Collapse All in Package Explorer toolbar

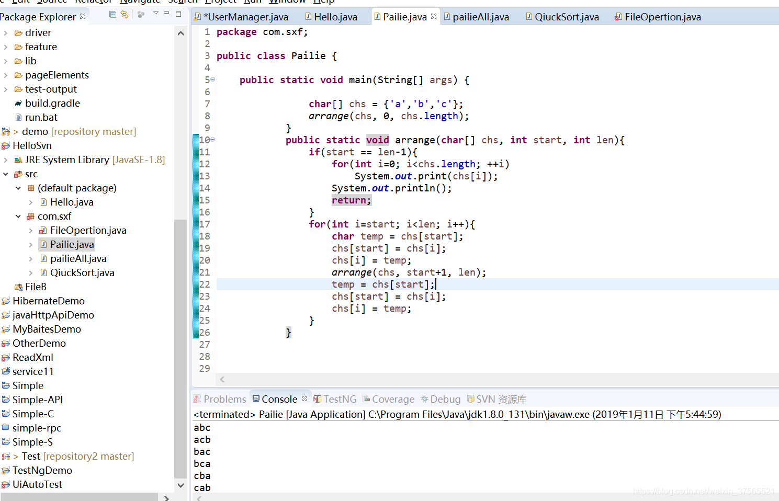tap(112, 15)
